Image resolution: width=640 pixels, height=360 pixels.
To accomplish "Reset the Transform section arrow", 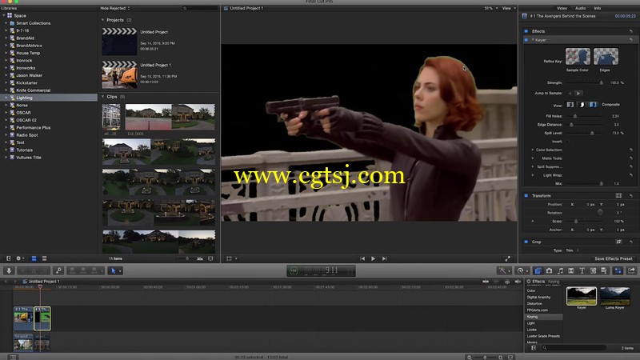I will tap(631, 196).
